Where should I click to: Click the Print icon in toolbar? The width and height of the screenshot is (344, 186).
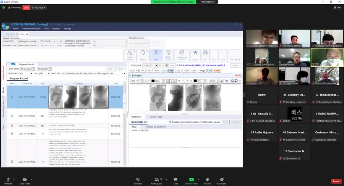(x=205, y=55)
